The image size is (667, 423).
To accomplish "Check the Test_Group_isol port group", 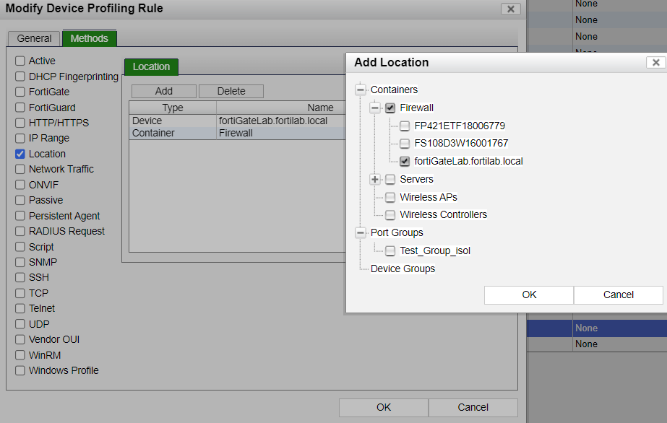I will pos(390,250).
